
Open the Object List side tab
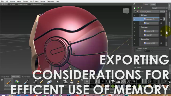click(169, 15)
